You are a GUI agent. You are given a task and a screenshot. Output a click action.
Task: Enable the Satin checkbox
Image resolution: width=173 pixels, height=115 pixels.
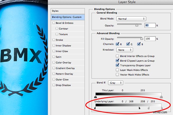(54, 57)
